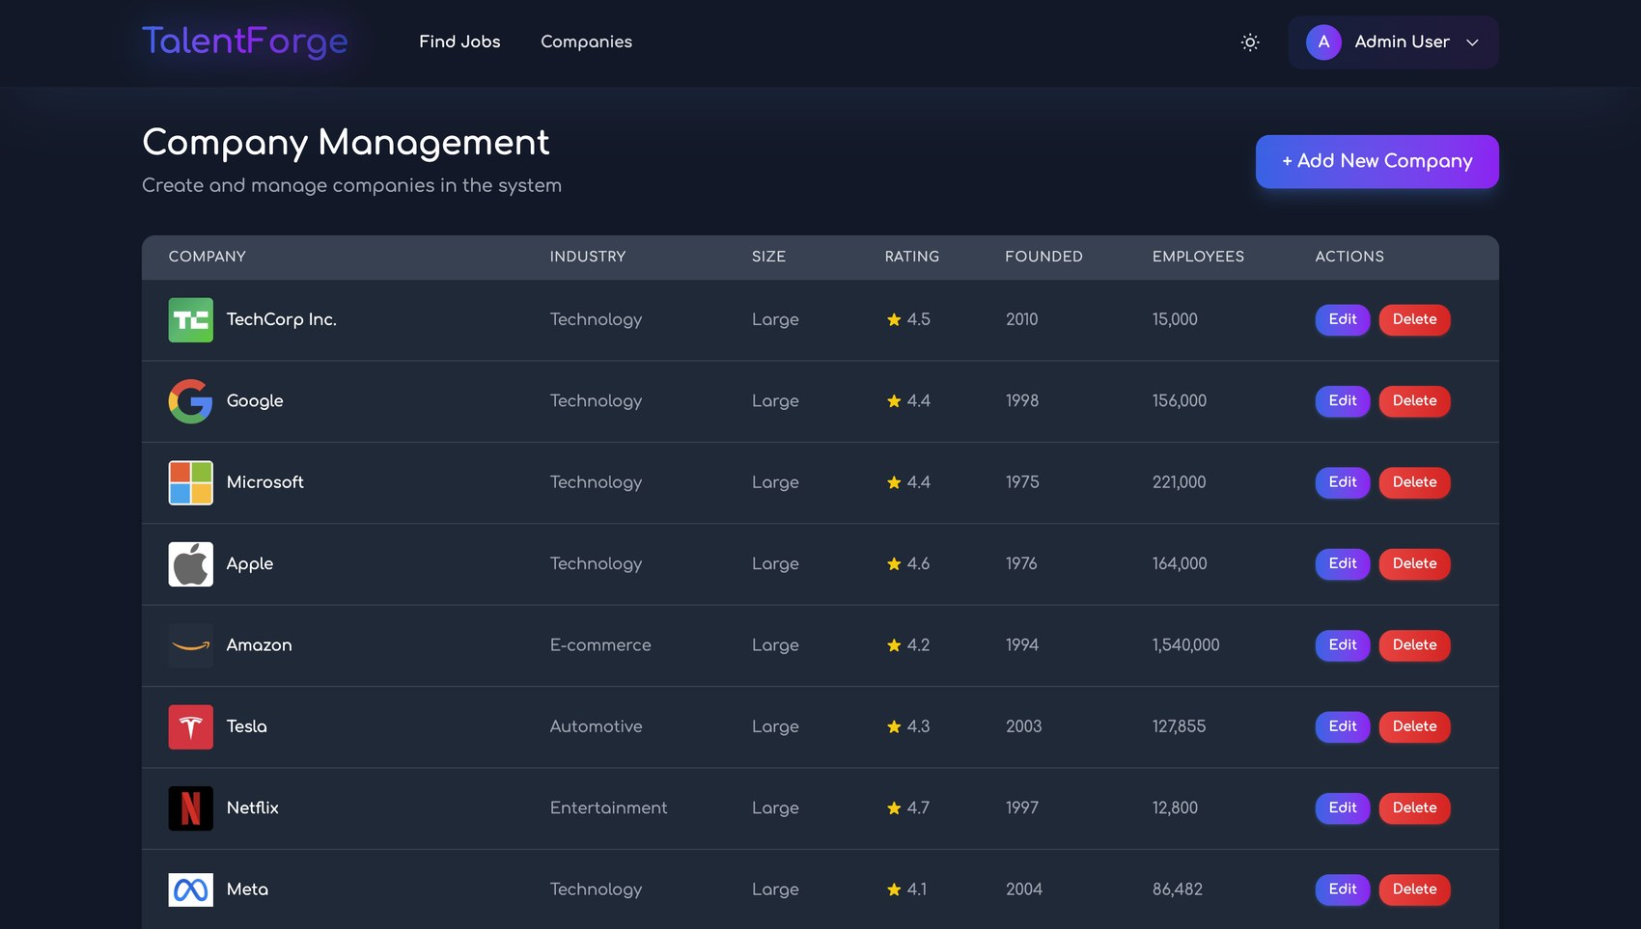Click the Google logo icon
The height and width of the screenshot is (929, 1641).
click(x=191, y=401)
